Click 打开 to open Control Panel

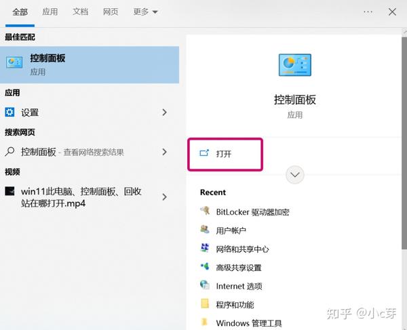[225, 154]
